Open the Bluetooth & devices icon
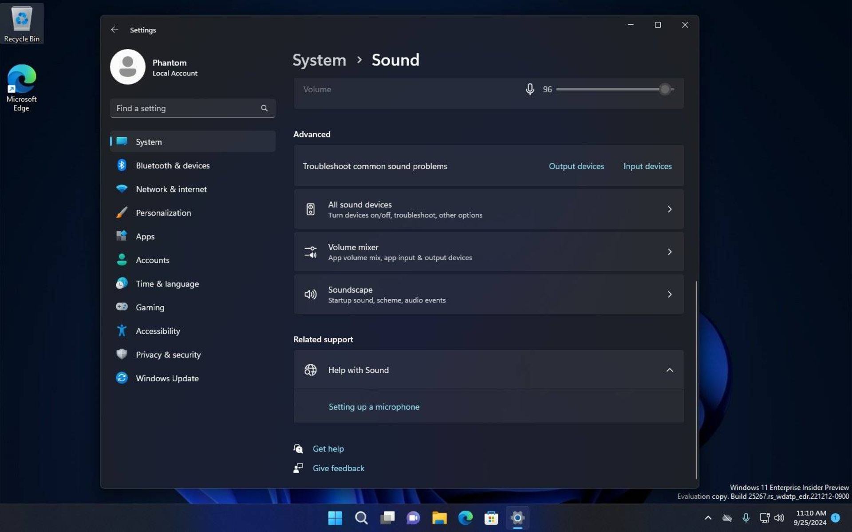 tap(122, 165)
